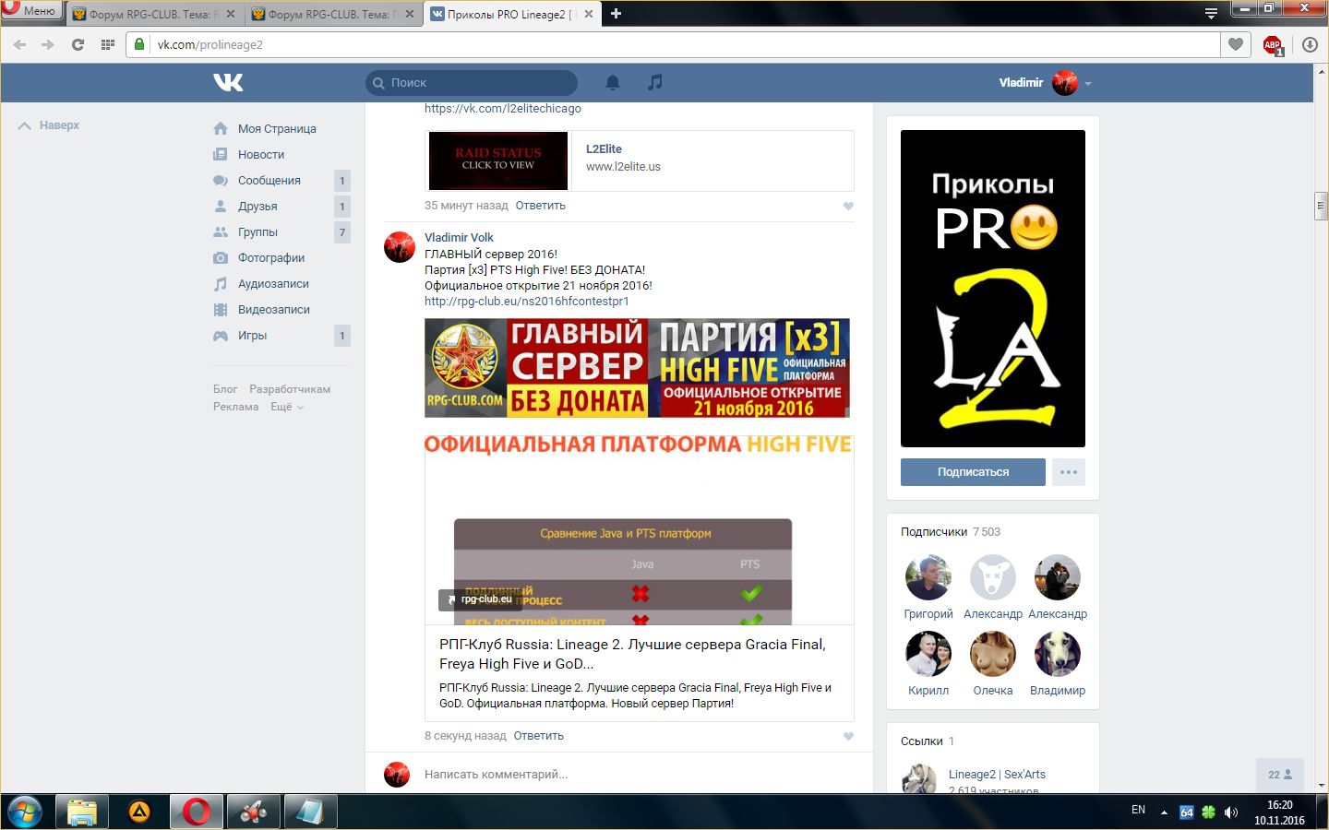Open Vladimir Volk profile name link
Viewport: 1329px width, 830px height.
click(x=459, y=238)
